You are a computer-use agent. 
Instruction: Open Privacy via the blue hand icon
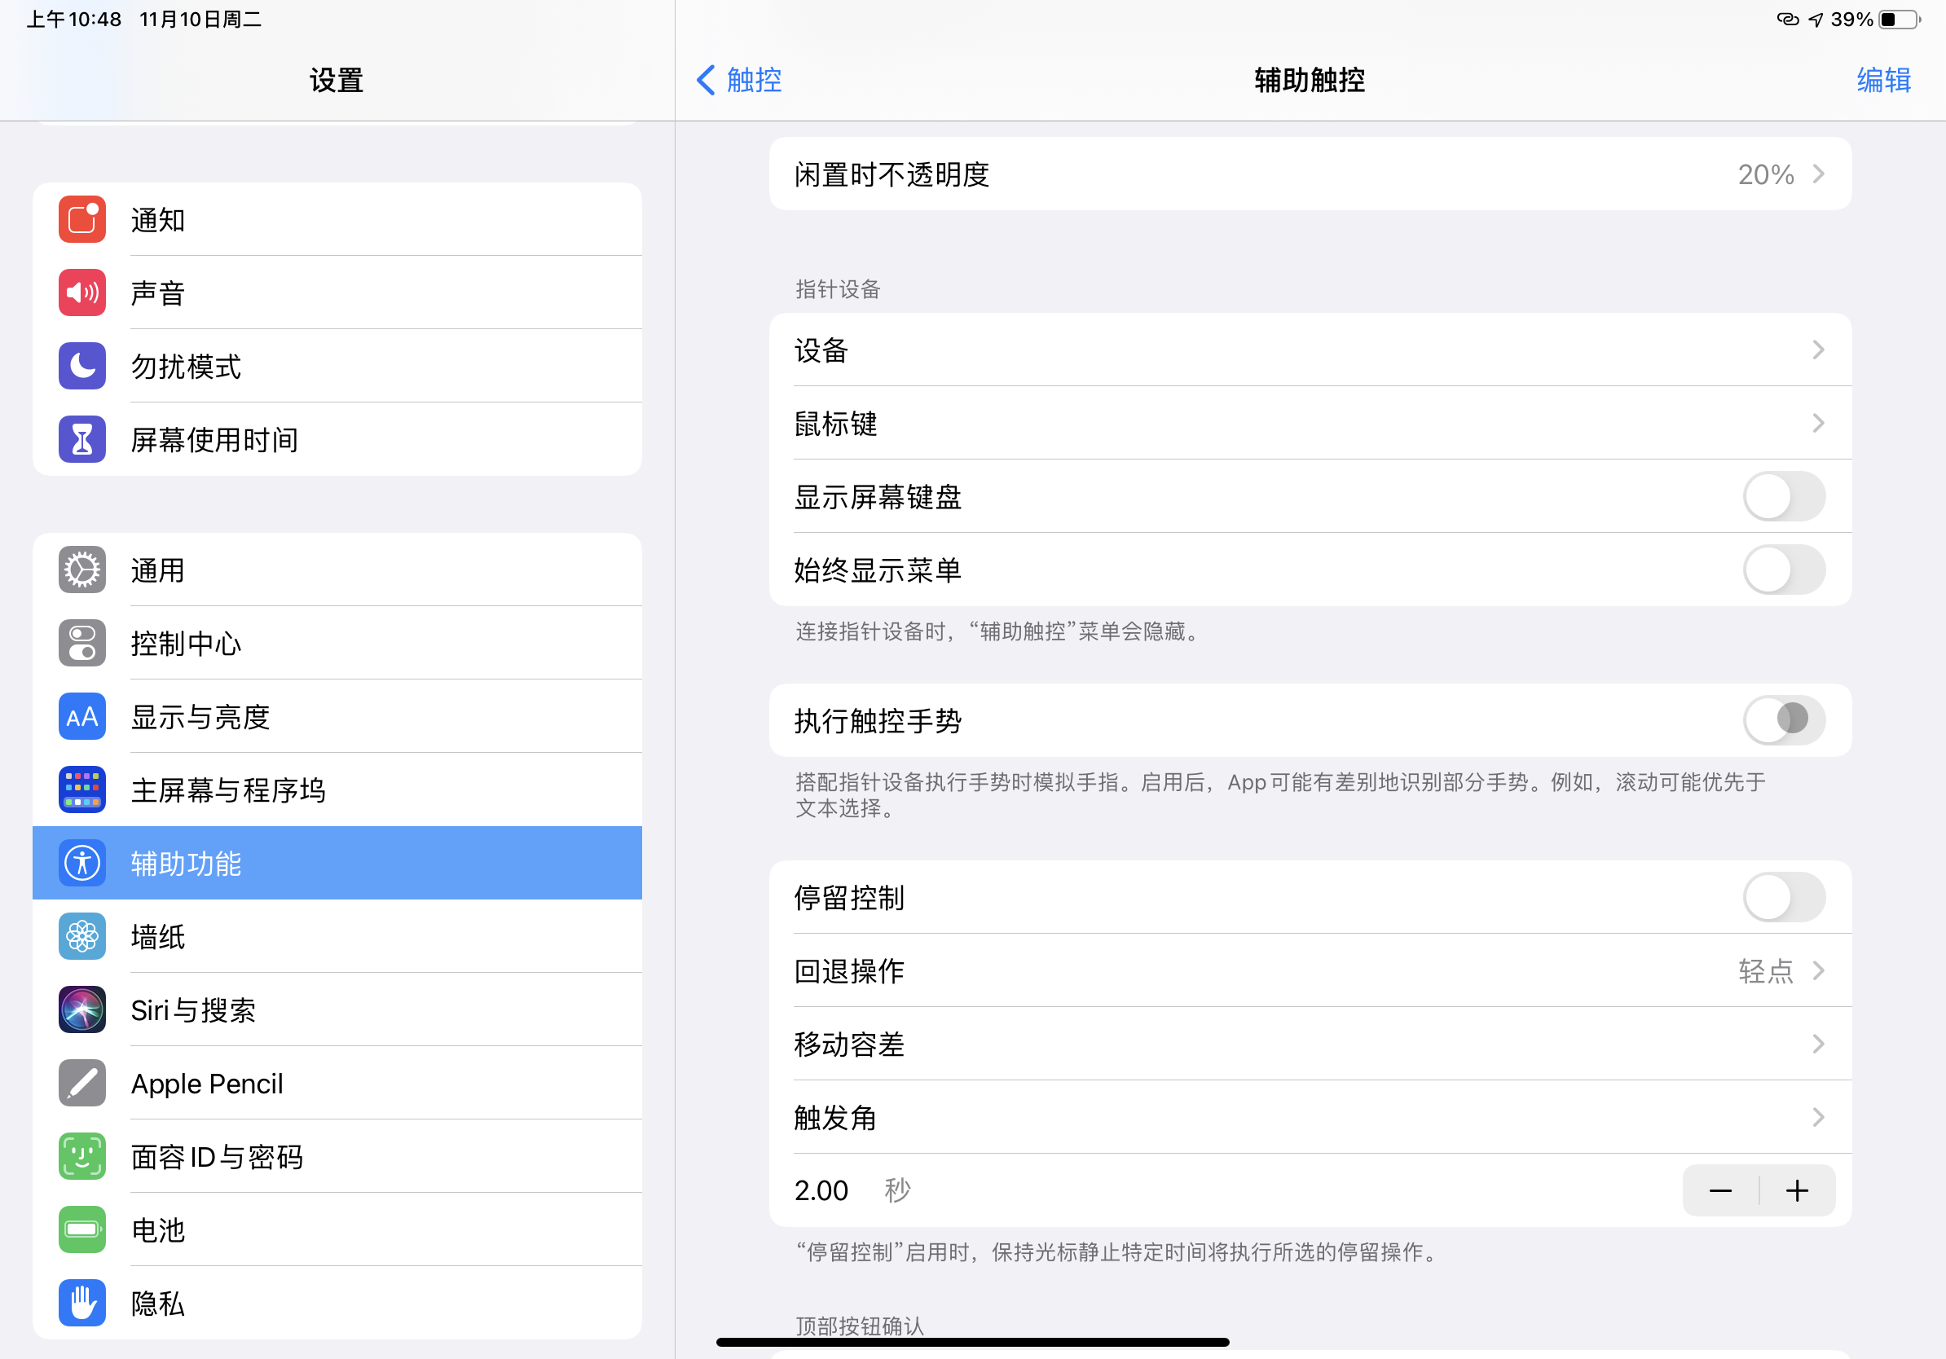[x=82, y=1302]
